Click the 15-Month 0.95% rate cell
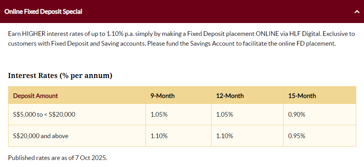Viewport: 364px width, 167px height. (297, 136)
